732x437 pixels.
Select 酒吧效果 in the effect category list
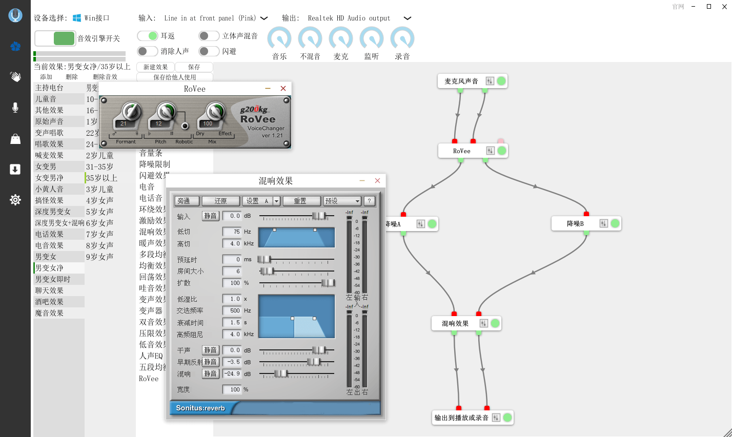(x=49, y=302)
